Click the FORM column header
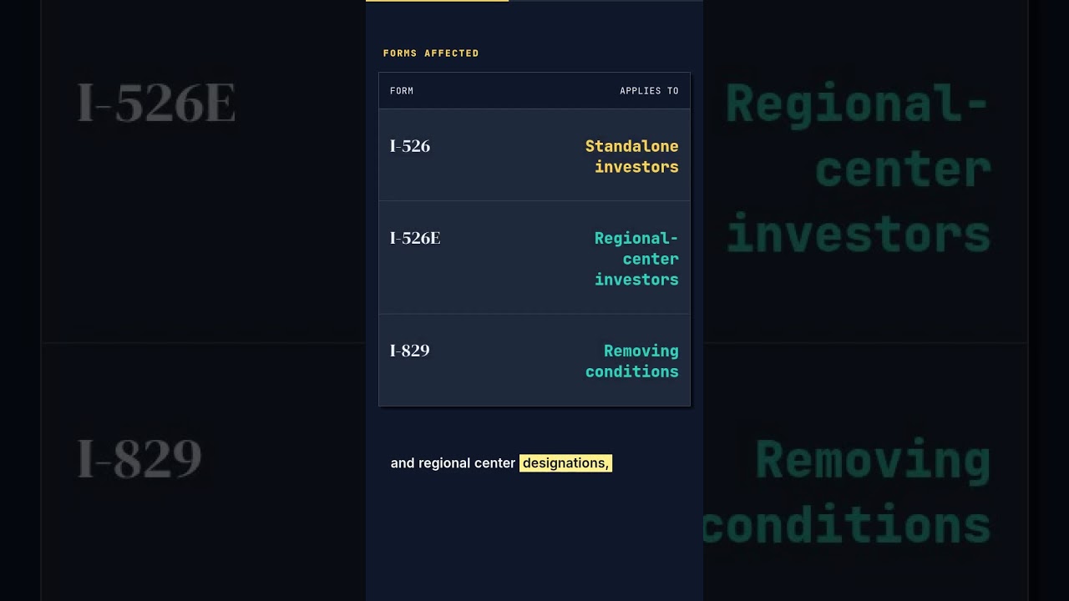Screen dimensions: 1069x601 click(x=402, y=91)
